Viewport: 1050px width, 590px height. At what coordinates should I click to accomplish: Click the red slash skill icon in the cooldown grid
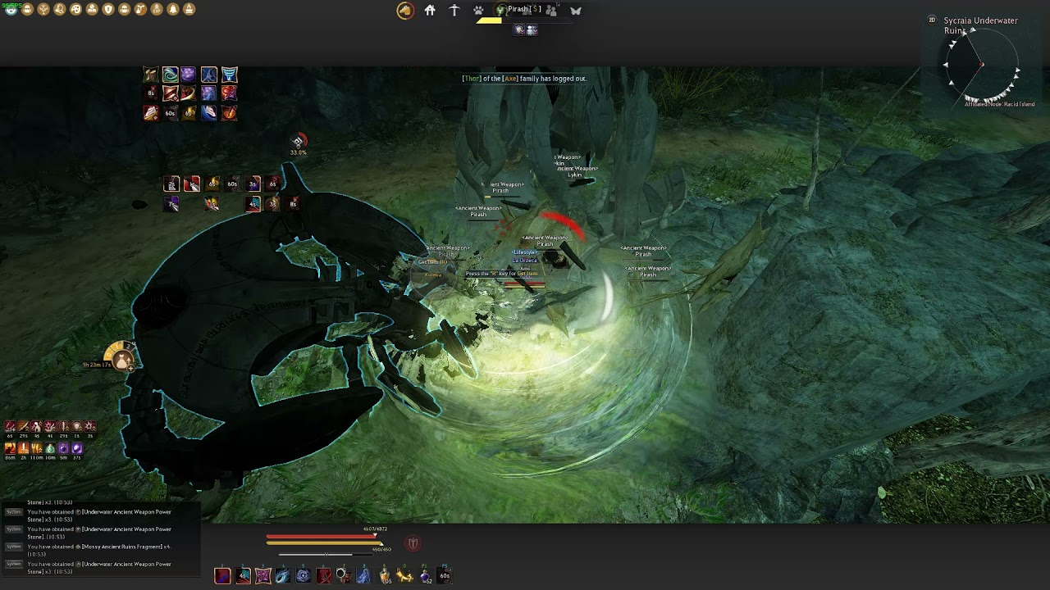pos(171,93)
